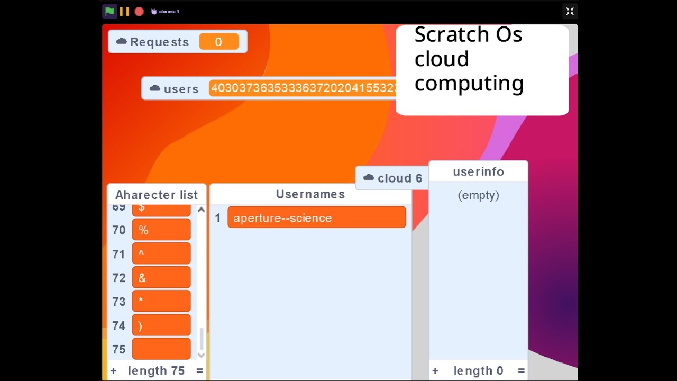Click the cloud icon beside Requests
The image size is (677, 381).
click(122, 41)
